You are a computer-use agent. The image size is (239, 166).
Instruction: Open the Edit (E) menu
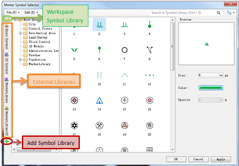coord(31,12)
